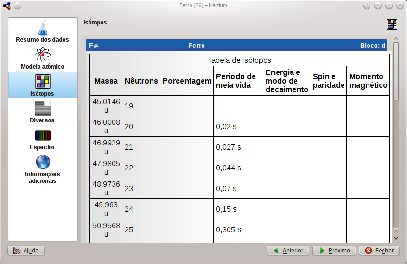Viewport: 407px width, 264px height.
Task: Select the Isótopos sidebar page
Action: pos(42,85)
